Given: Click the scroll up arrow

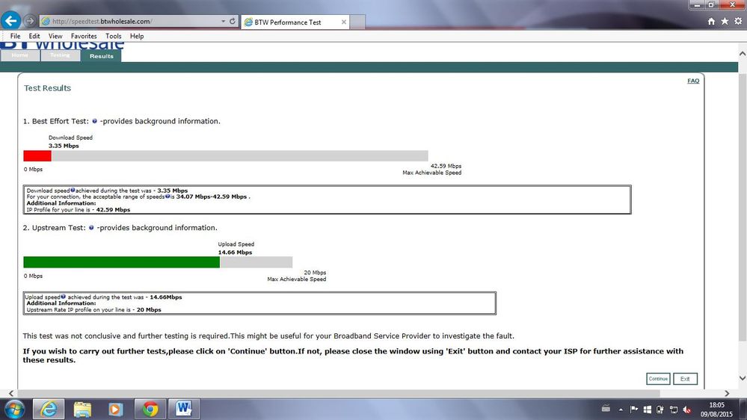Looking at the screenshot, I should pyautogui.click(x=743, y=54).
